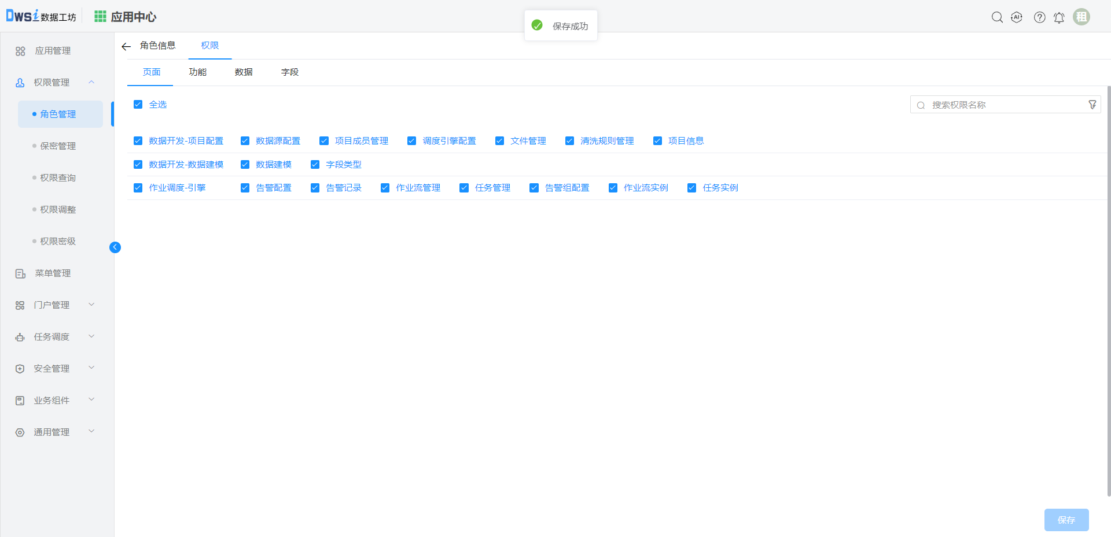Screen dimensions: 1111x537
Task: Toggle the 数据源配置 checkbox
Action: (245, 141)
